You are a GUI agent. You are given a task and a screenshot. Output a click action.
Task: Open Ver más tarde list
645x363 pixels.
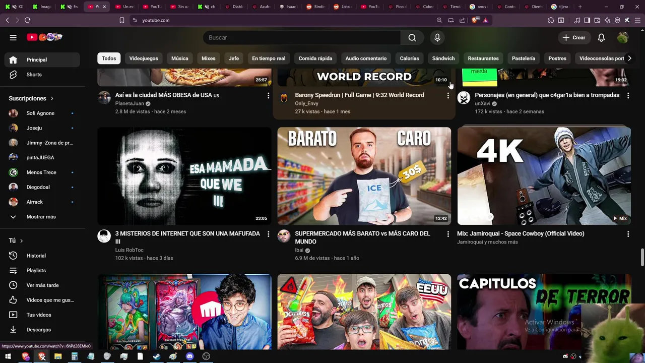click(x=42, y=285)
